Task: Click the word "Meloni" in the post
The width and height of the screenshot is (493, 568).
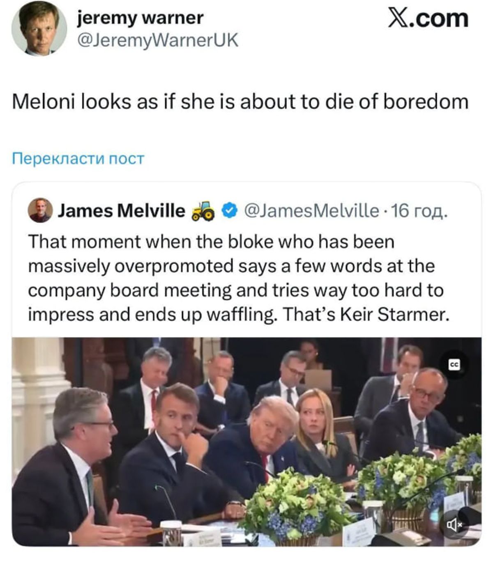Action: click(43, 101)
